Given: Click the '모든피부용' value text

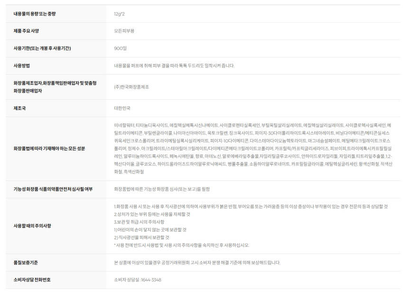Looking at the screenshot, I should 124,31.
